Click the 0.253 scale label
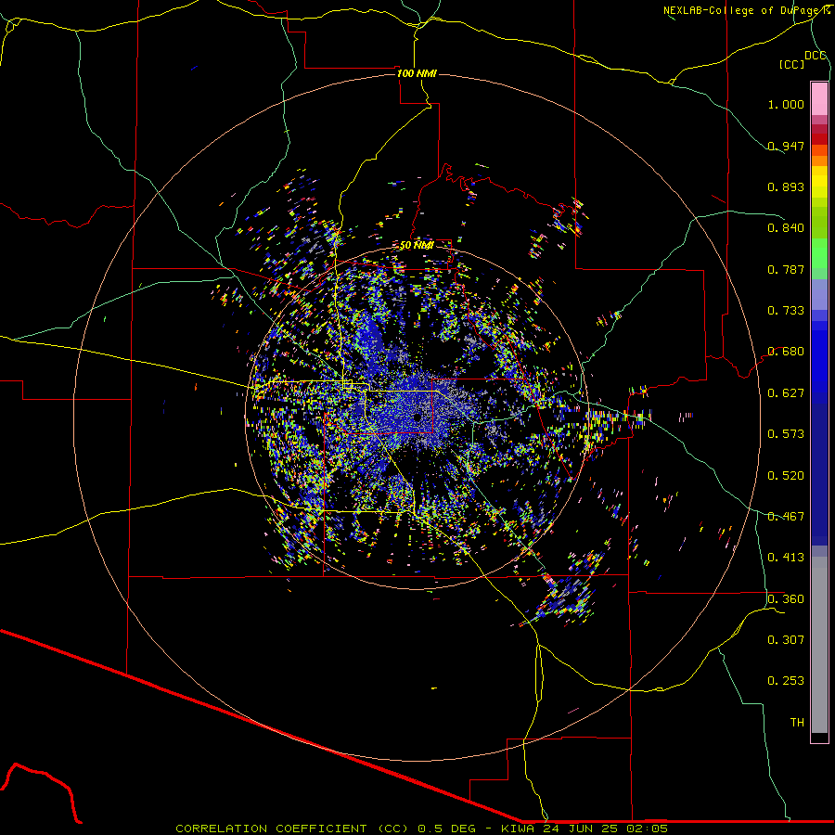Image resolution: width=835 pixels, height=835 pixels. point(786,681)
